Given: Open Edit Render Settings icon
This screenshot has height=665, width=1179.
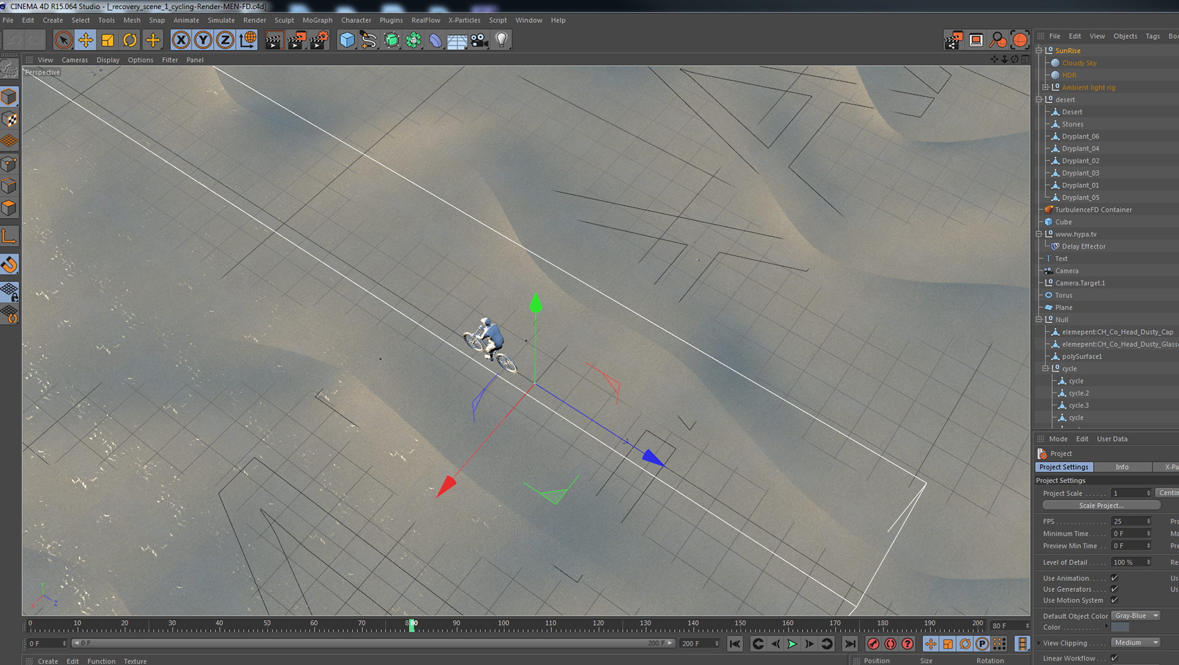Looking at the screenshot, I should pyautogui.click(x=319, y=41).
